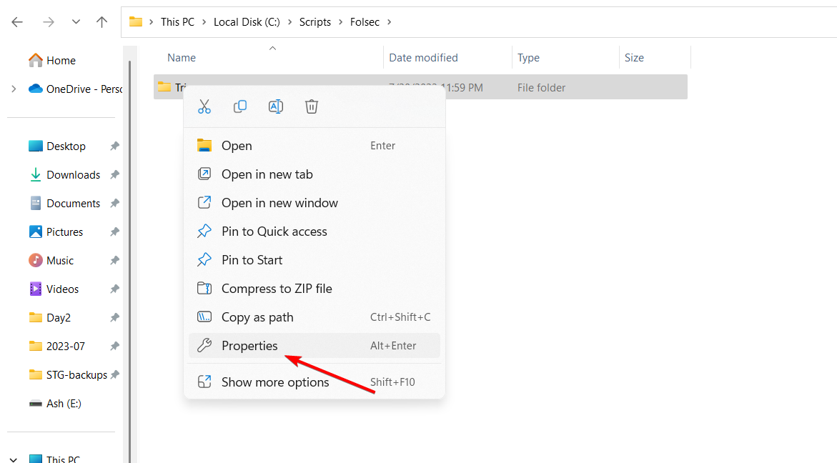This screenshot has height=463, width=837.
Task: Open Desktop in Quick access
Action: [57, 146]
